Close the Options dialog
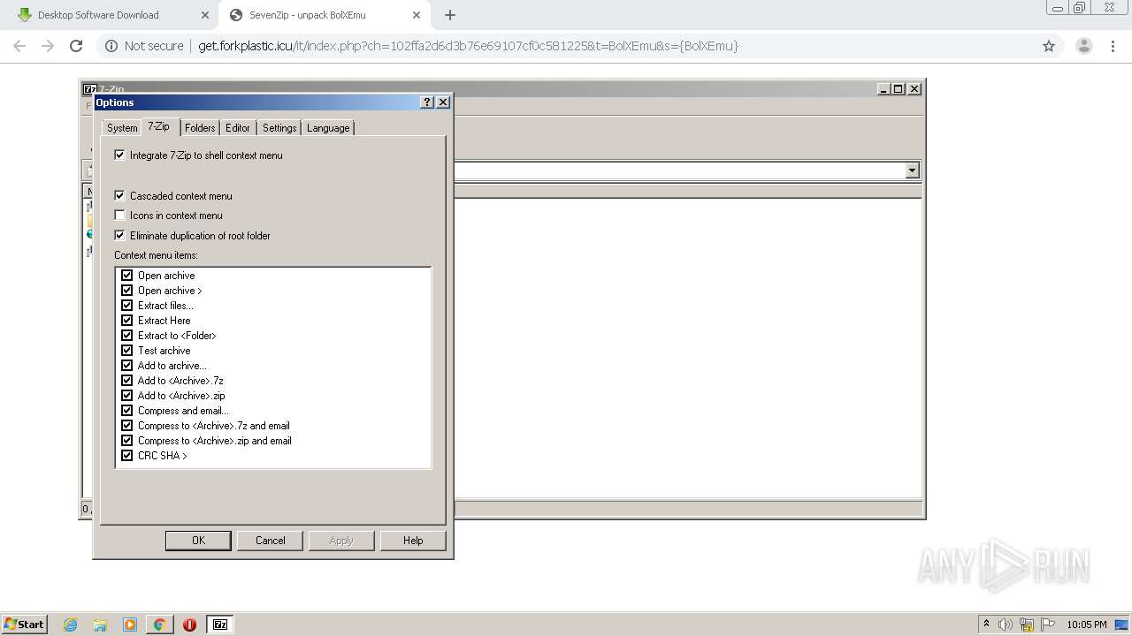This screenshot has width=1132, height=636. (443, 102)
